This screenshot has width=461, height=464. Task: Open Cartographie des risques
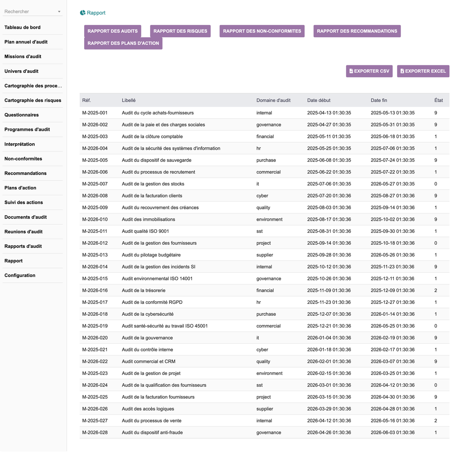tap(33, 100)
